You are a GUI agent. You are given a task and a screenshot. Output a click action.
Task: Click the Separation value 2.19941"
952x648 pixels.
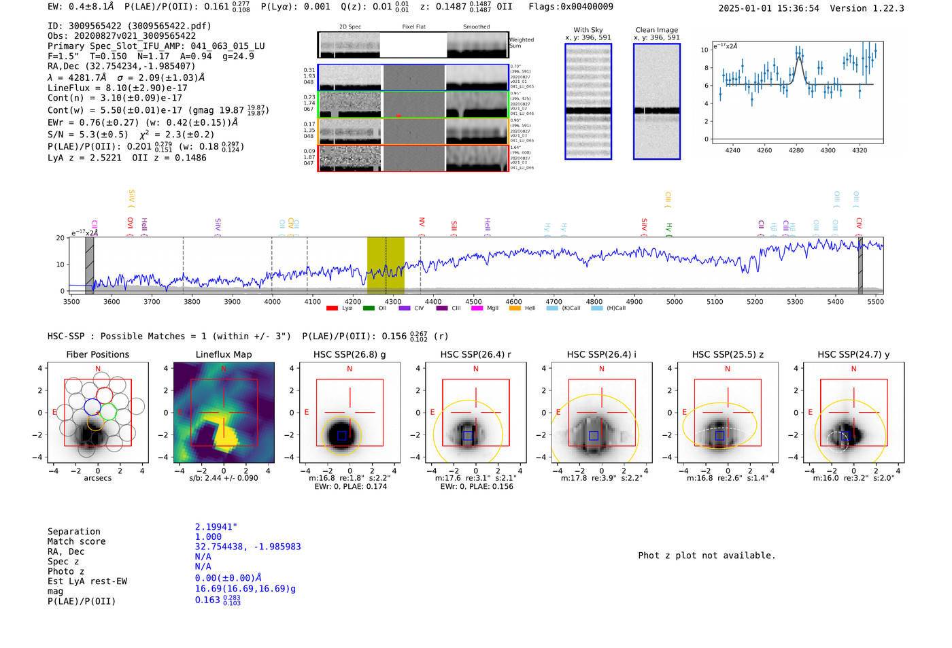click(216, 527)
